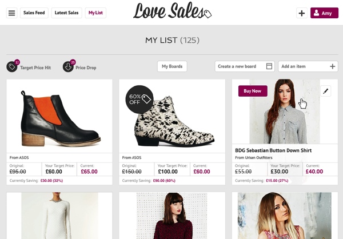Click the £30.00 target price on shirt
Image resolution: width=343 pixels, height=239 pixels.
coord(280,172)
